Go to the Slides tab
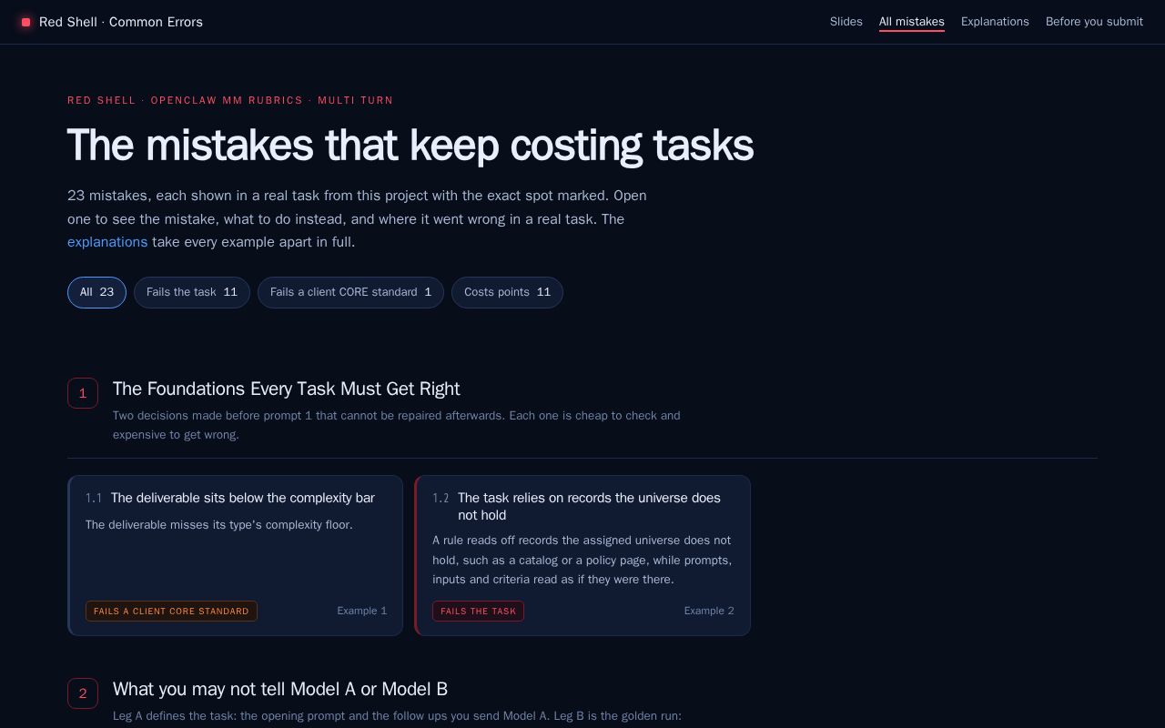 pos(846,22)
